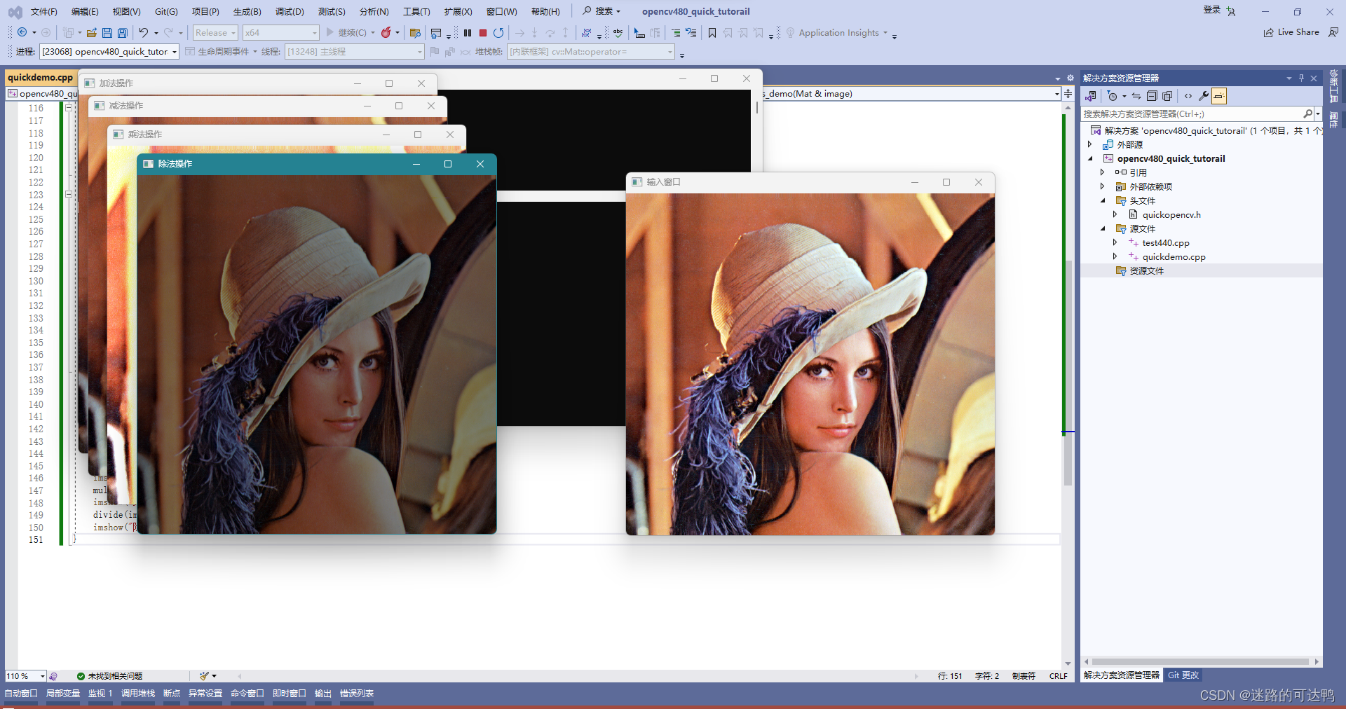
Task: Open the 调试(D) menu
Action: 290,12
